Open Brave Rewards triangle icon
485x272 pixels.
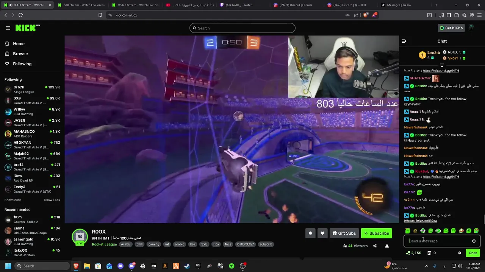[374, 15]
